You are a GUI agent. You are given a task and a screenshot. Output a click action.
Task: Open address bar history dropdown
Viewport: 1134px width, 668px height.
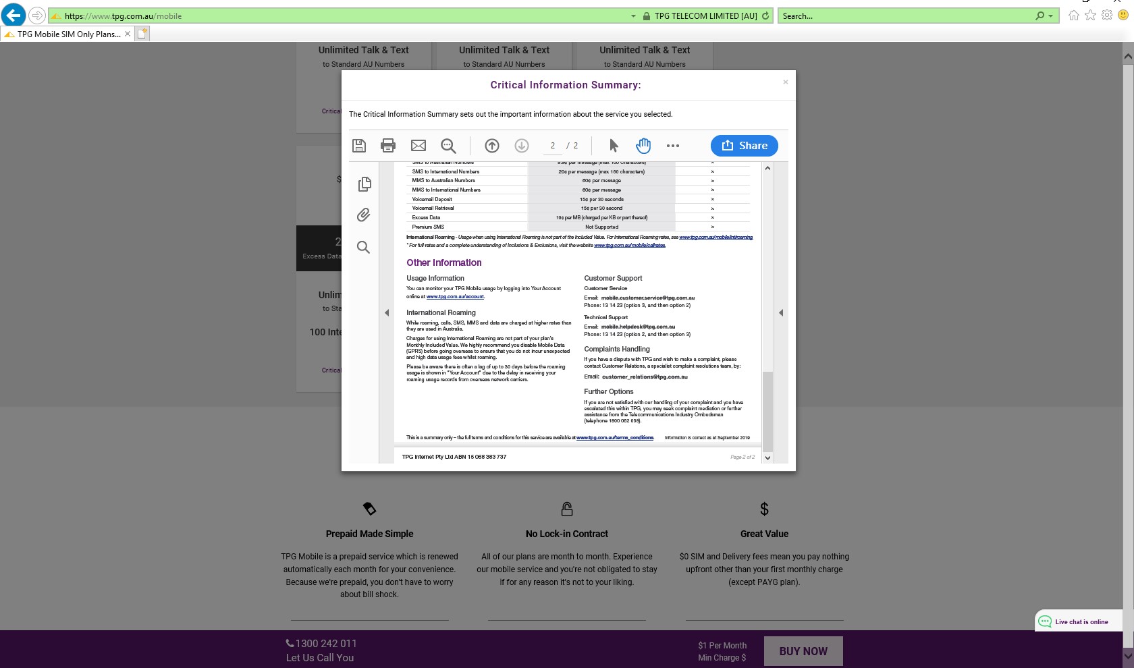pyautogui.click(x=633, y=16)
